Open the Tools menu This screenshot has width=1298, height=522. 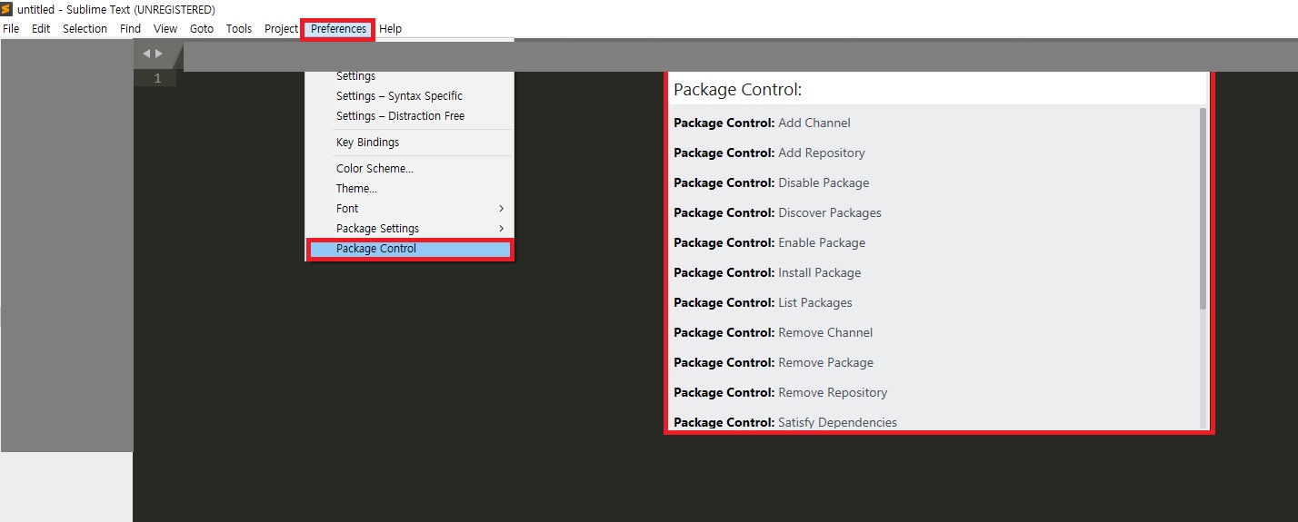[239, 29]
